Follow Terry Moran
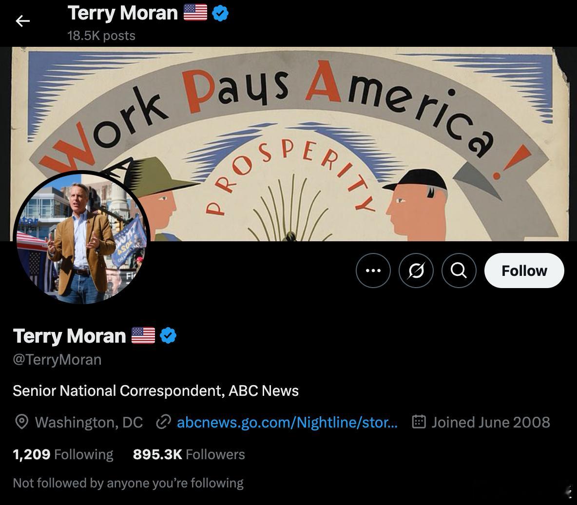The height and width of the screenshot is (505, 577). (x=524, y=271)
